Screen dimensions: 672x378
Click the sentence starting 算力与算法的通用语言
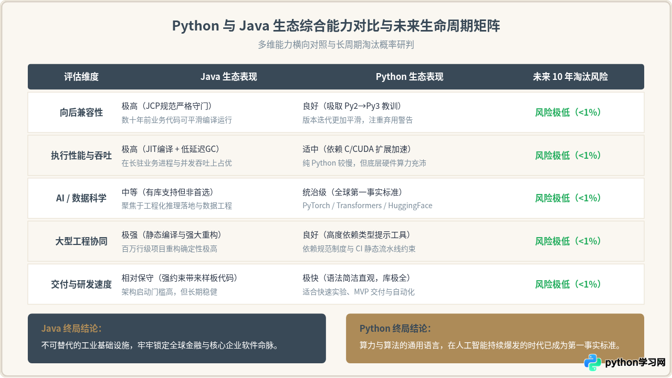tap(491, 345)
